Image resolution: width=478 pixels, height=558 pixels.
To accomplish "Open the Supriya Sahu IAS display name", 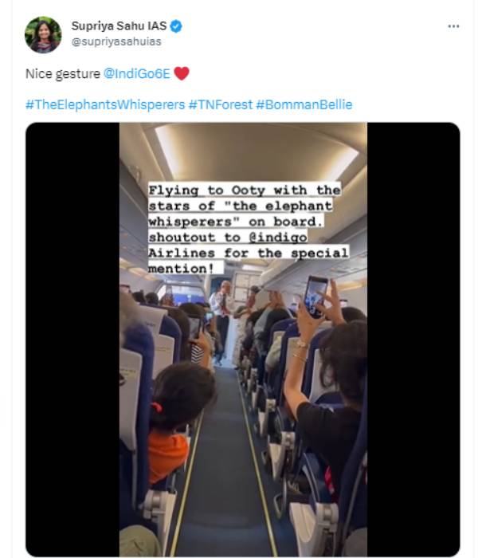I will tap(119, 26).
